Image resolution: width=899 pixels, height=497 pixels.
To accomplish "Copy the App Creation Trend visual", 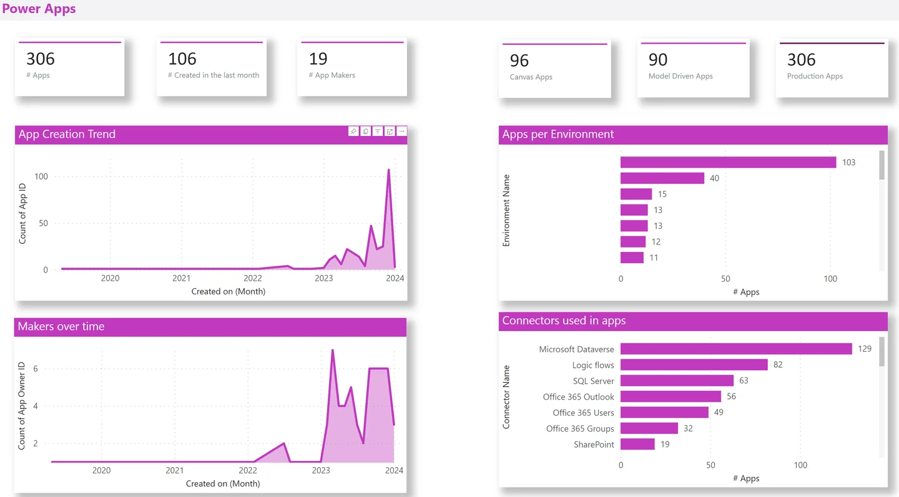I will coord(365,131).
